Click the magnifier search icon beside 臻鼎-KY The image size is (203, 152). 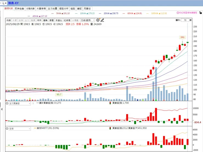[x=3, y=3]
